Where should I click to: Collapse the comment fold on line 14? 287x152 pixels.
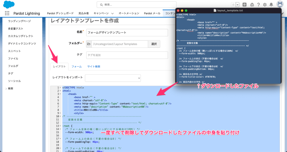pos(60,129)
